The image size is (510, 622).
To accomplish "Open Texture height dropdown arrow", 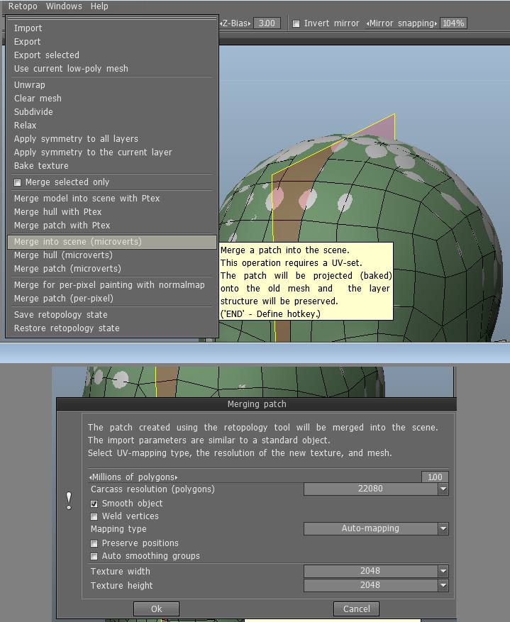I will coord(443,585).
